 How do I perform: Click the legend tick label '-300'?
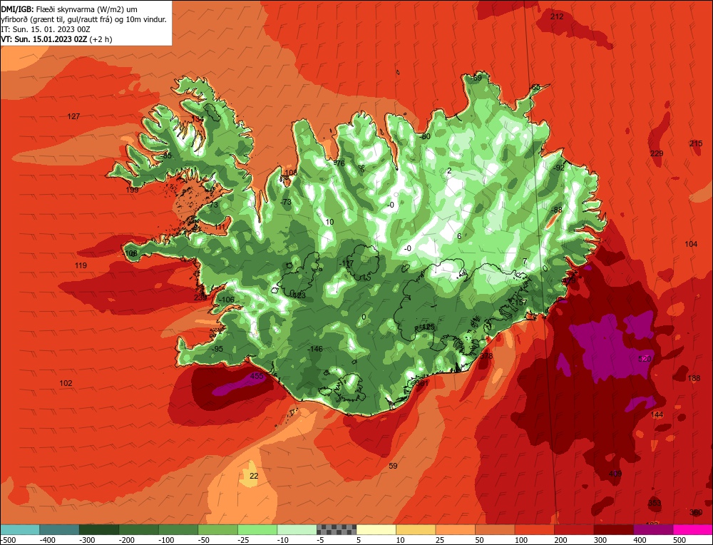click(x=87, y=540)
